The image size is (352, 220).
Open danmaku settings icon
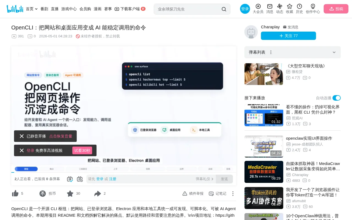[x=80, y=179]
